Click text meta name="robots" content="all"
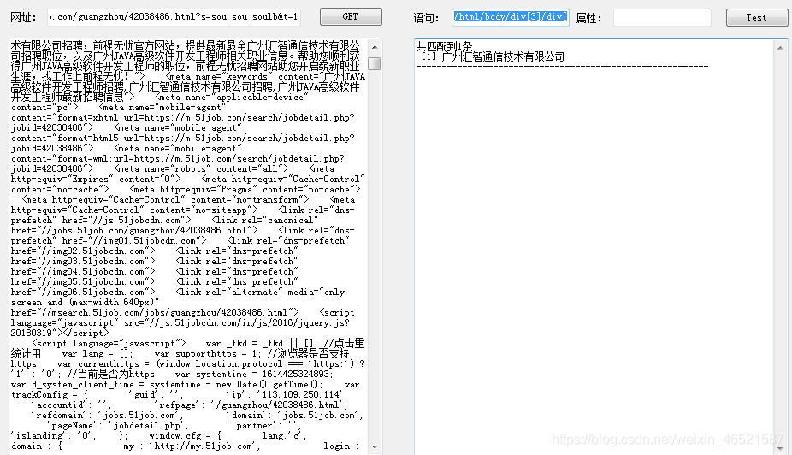This screenshot has height=455, width=792. [201, 168]
